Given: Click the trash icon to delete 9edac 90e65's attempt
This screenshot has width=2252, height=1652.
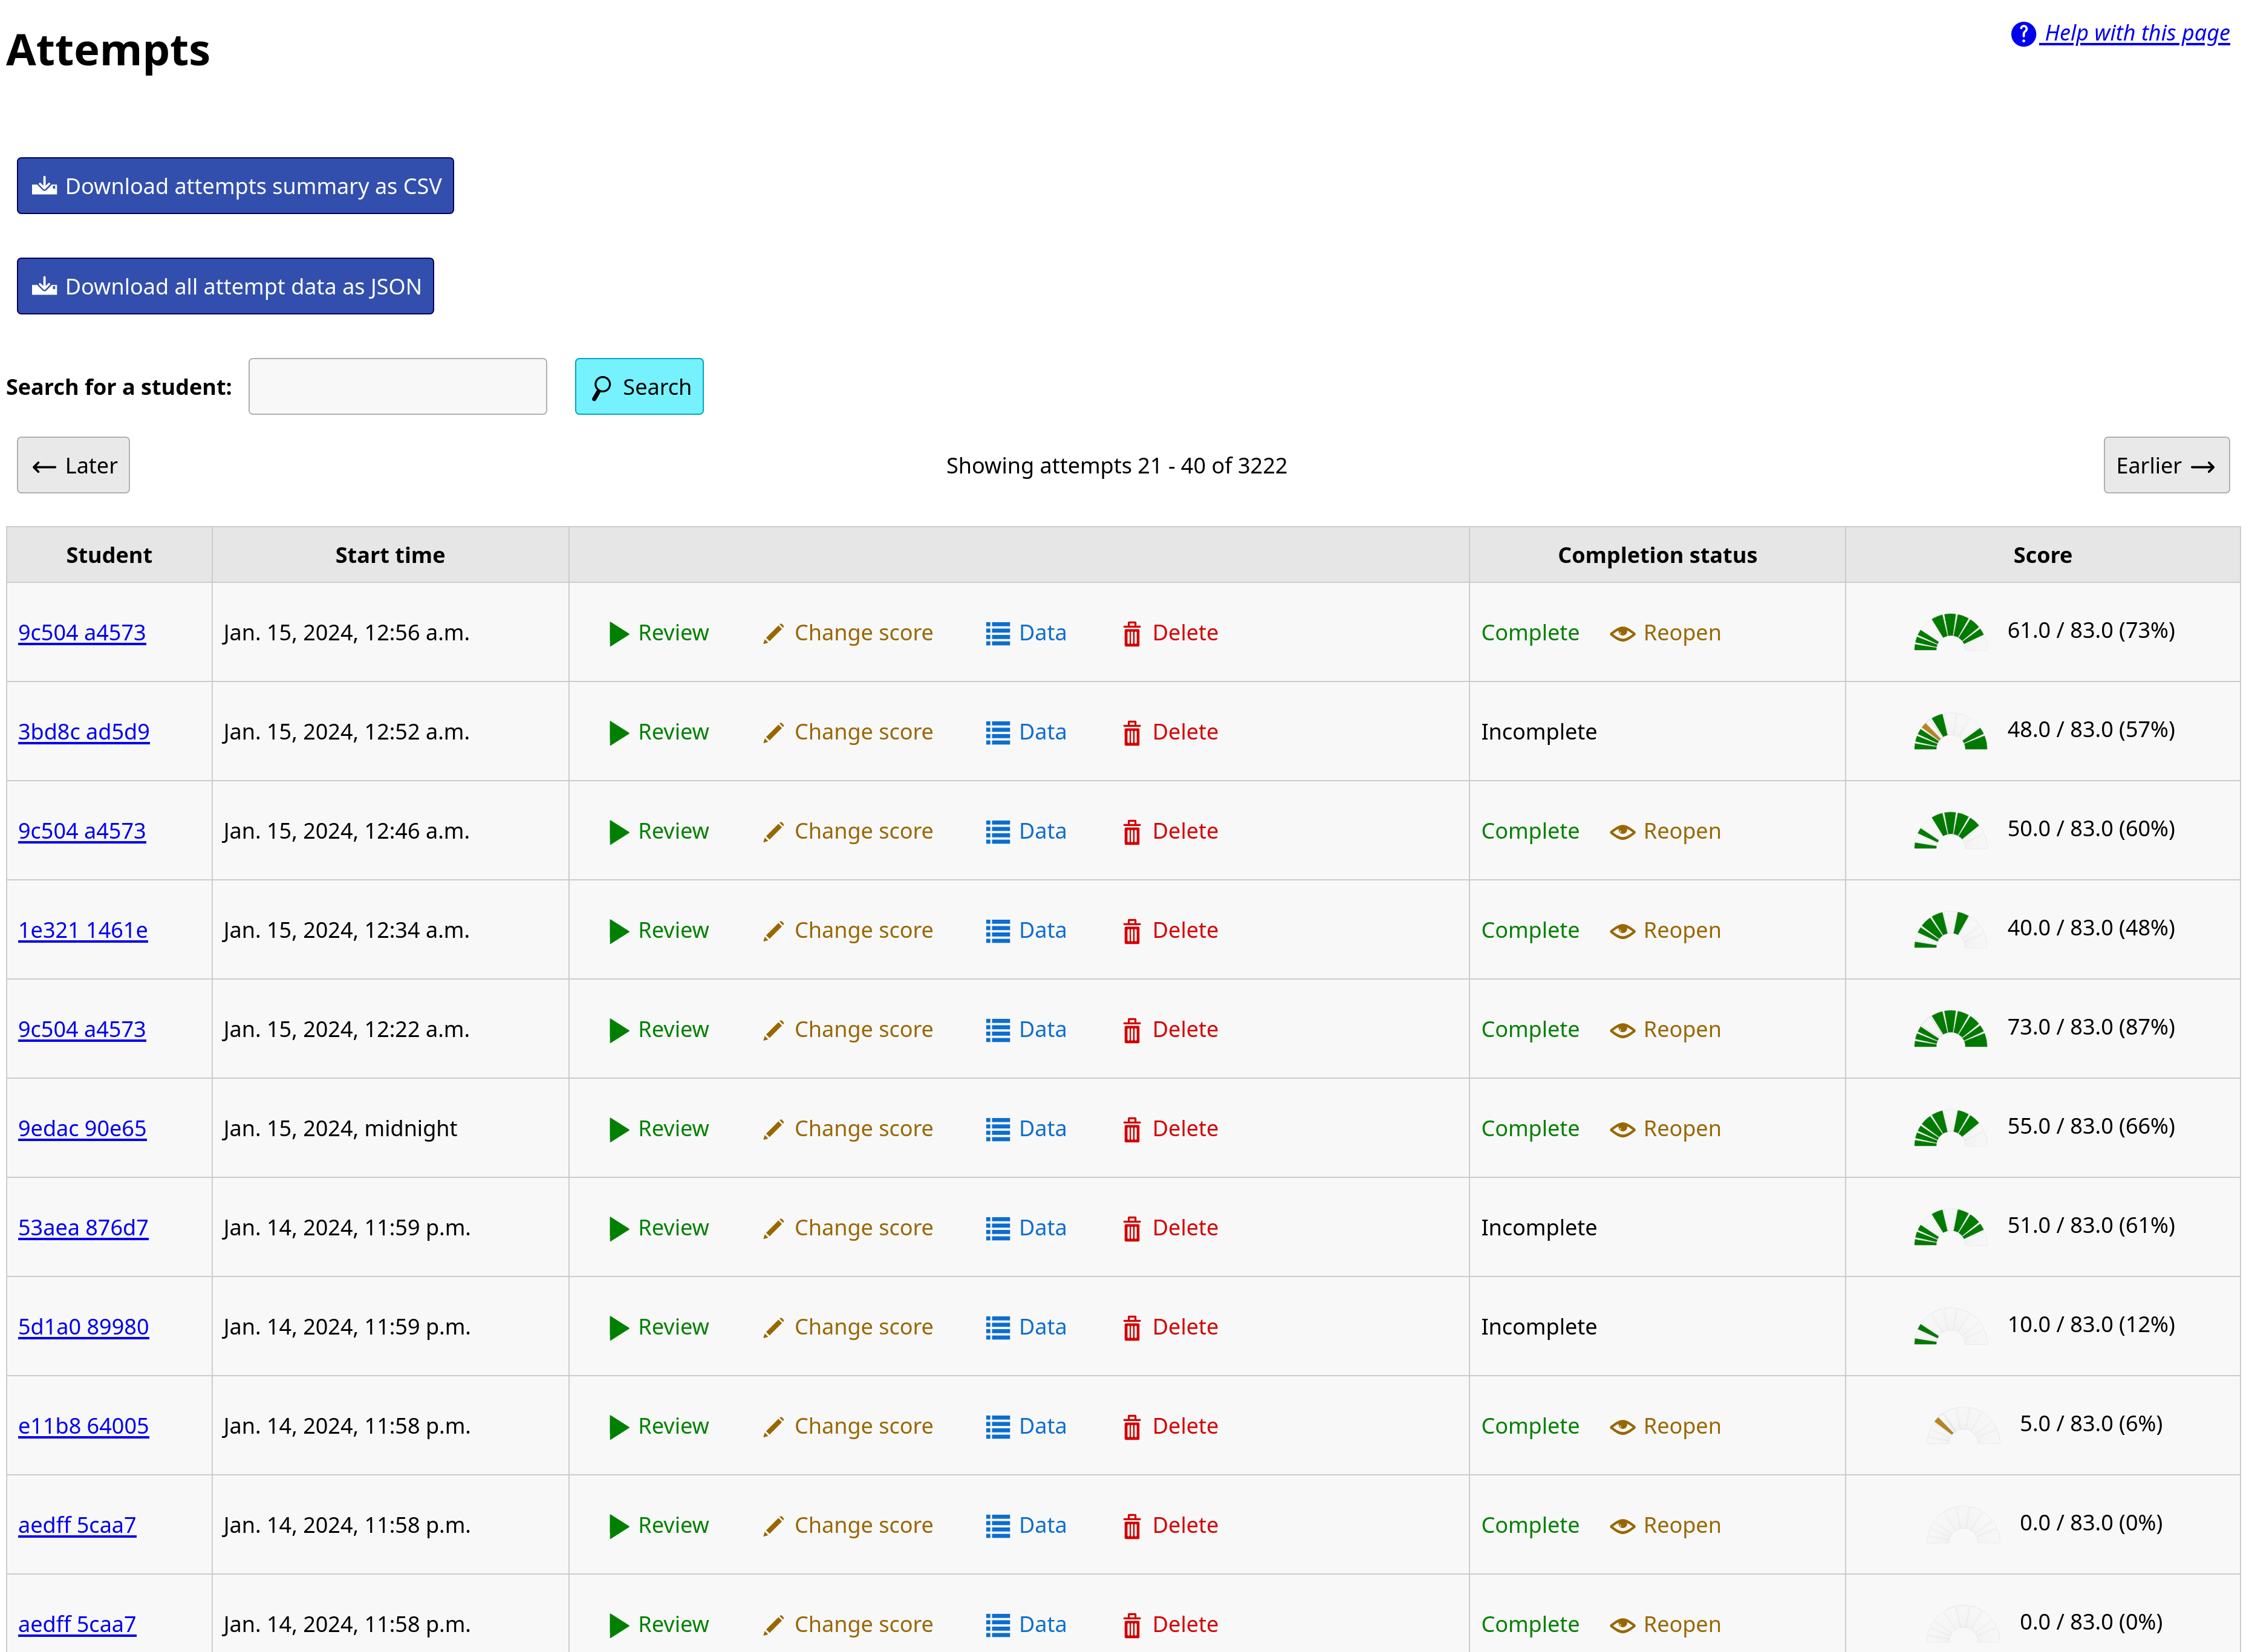Looking at the screenshot, I should tap(1132, 1128).
